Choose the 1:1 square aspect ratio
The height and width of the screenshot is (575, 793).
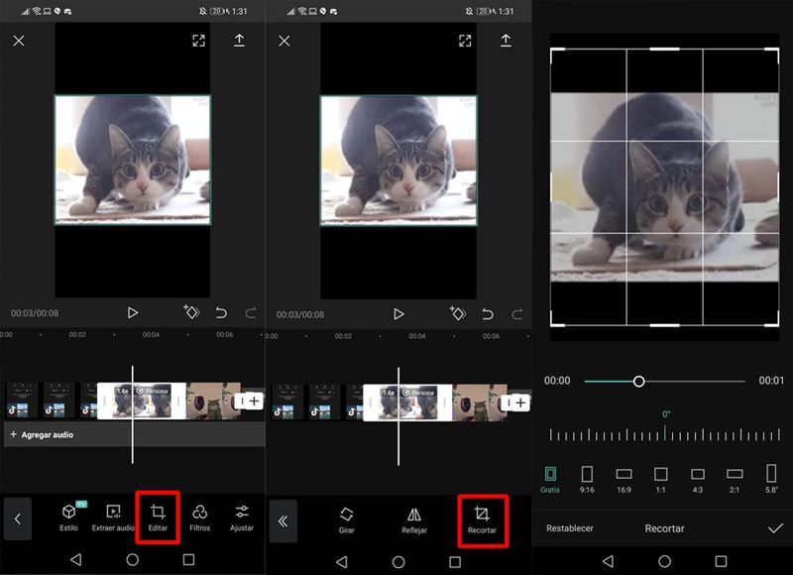(x=661, y=479)
